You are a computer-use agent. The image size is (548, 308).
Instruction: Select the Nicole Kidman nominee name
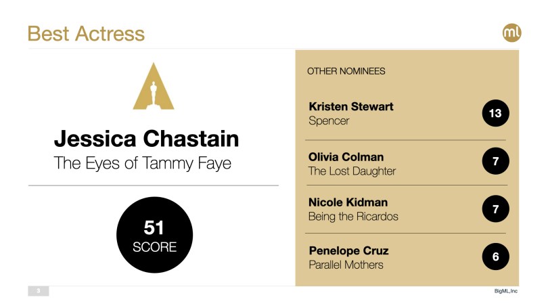(348, 202)
